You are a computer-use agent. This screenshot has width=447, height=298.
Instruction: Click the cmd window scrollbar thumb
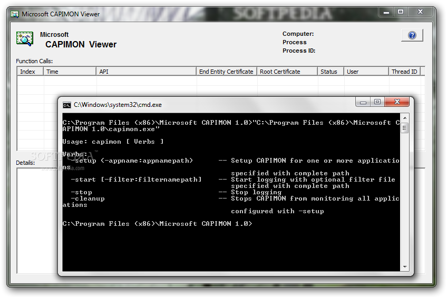pyautogui.click(x=404, y=128)
